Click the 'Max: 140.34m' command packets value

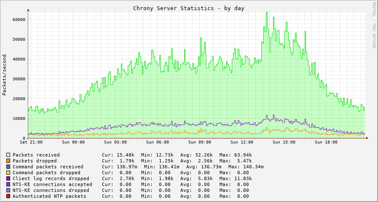(x=246, y=167)
